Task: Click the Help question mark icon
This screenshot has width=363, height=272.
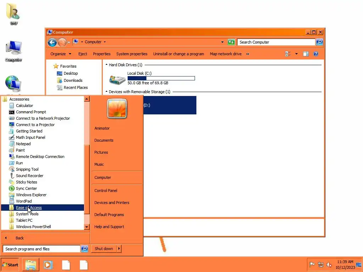Action: click(316, 54)
